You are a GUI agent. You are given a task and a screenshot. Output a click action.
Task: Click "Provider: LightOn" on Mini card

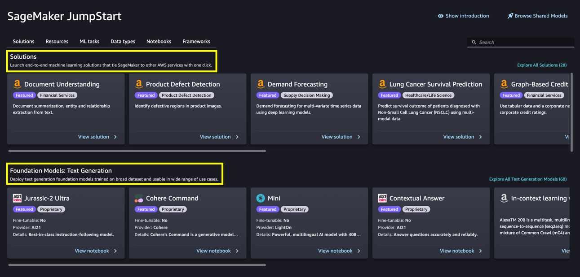click(x=274, y=227)
